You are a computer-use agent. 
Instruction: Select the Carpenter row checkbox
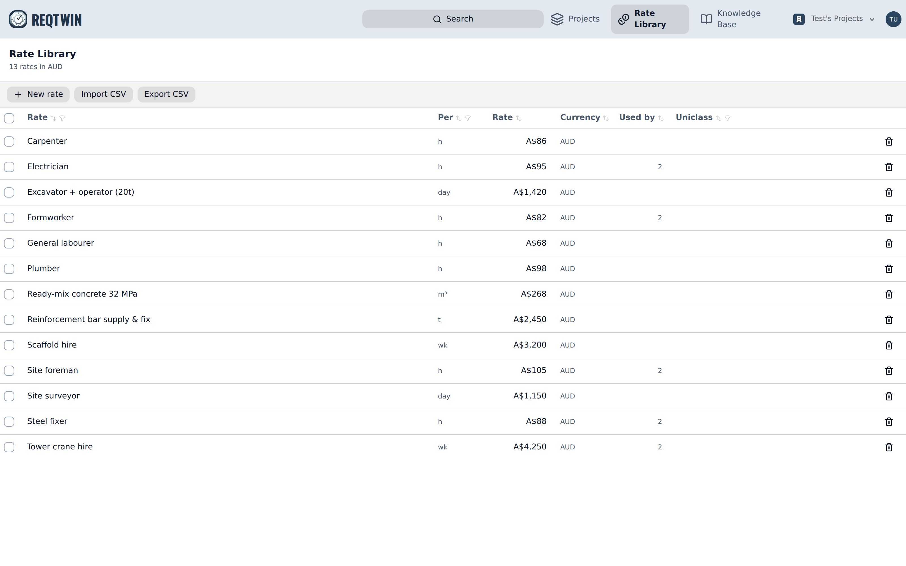click(9, 141)
